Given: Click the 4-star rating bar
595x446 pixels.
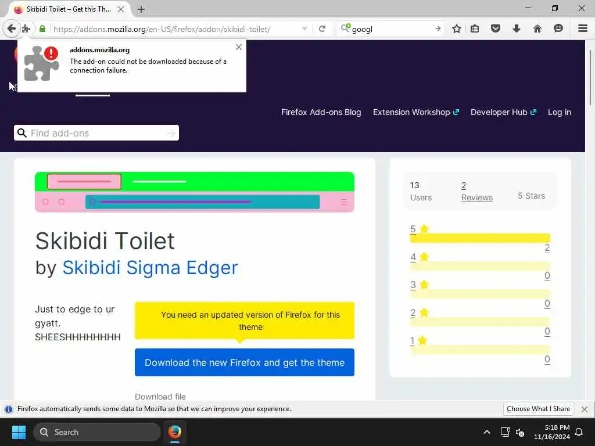Looking at the screenshot, I should pyautogui.click(x=480, y=266).
